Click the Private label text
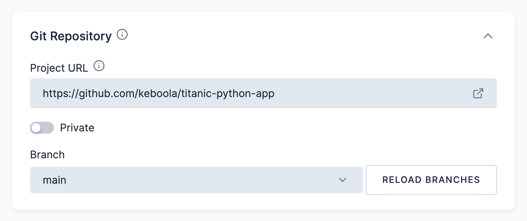Image resolution: width=527 pixels, height=221 pixels. click(77, 128)
